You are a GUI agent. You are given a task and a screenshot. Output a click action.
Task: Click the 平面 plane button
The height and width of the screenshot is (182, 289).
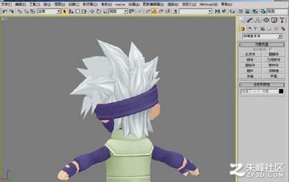[273, 76]
